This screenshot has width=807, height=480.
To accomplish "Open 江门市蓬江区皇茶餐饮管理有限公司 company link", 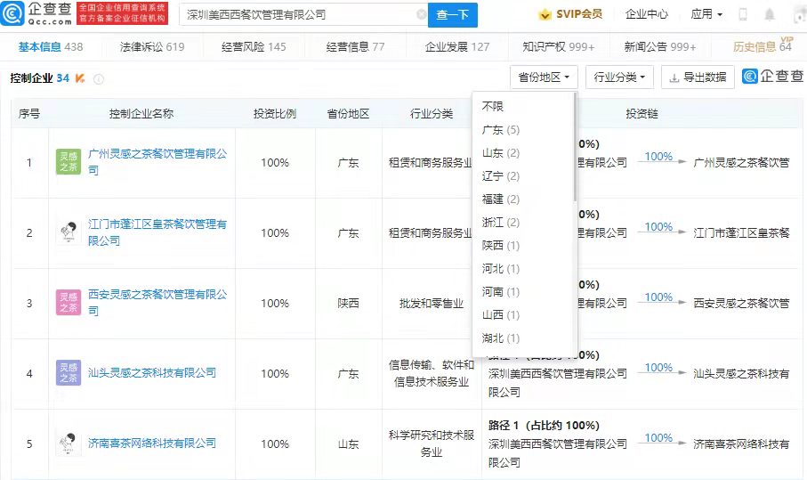I will 157,232.
